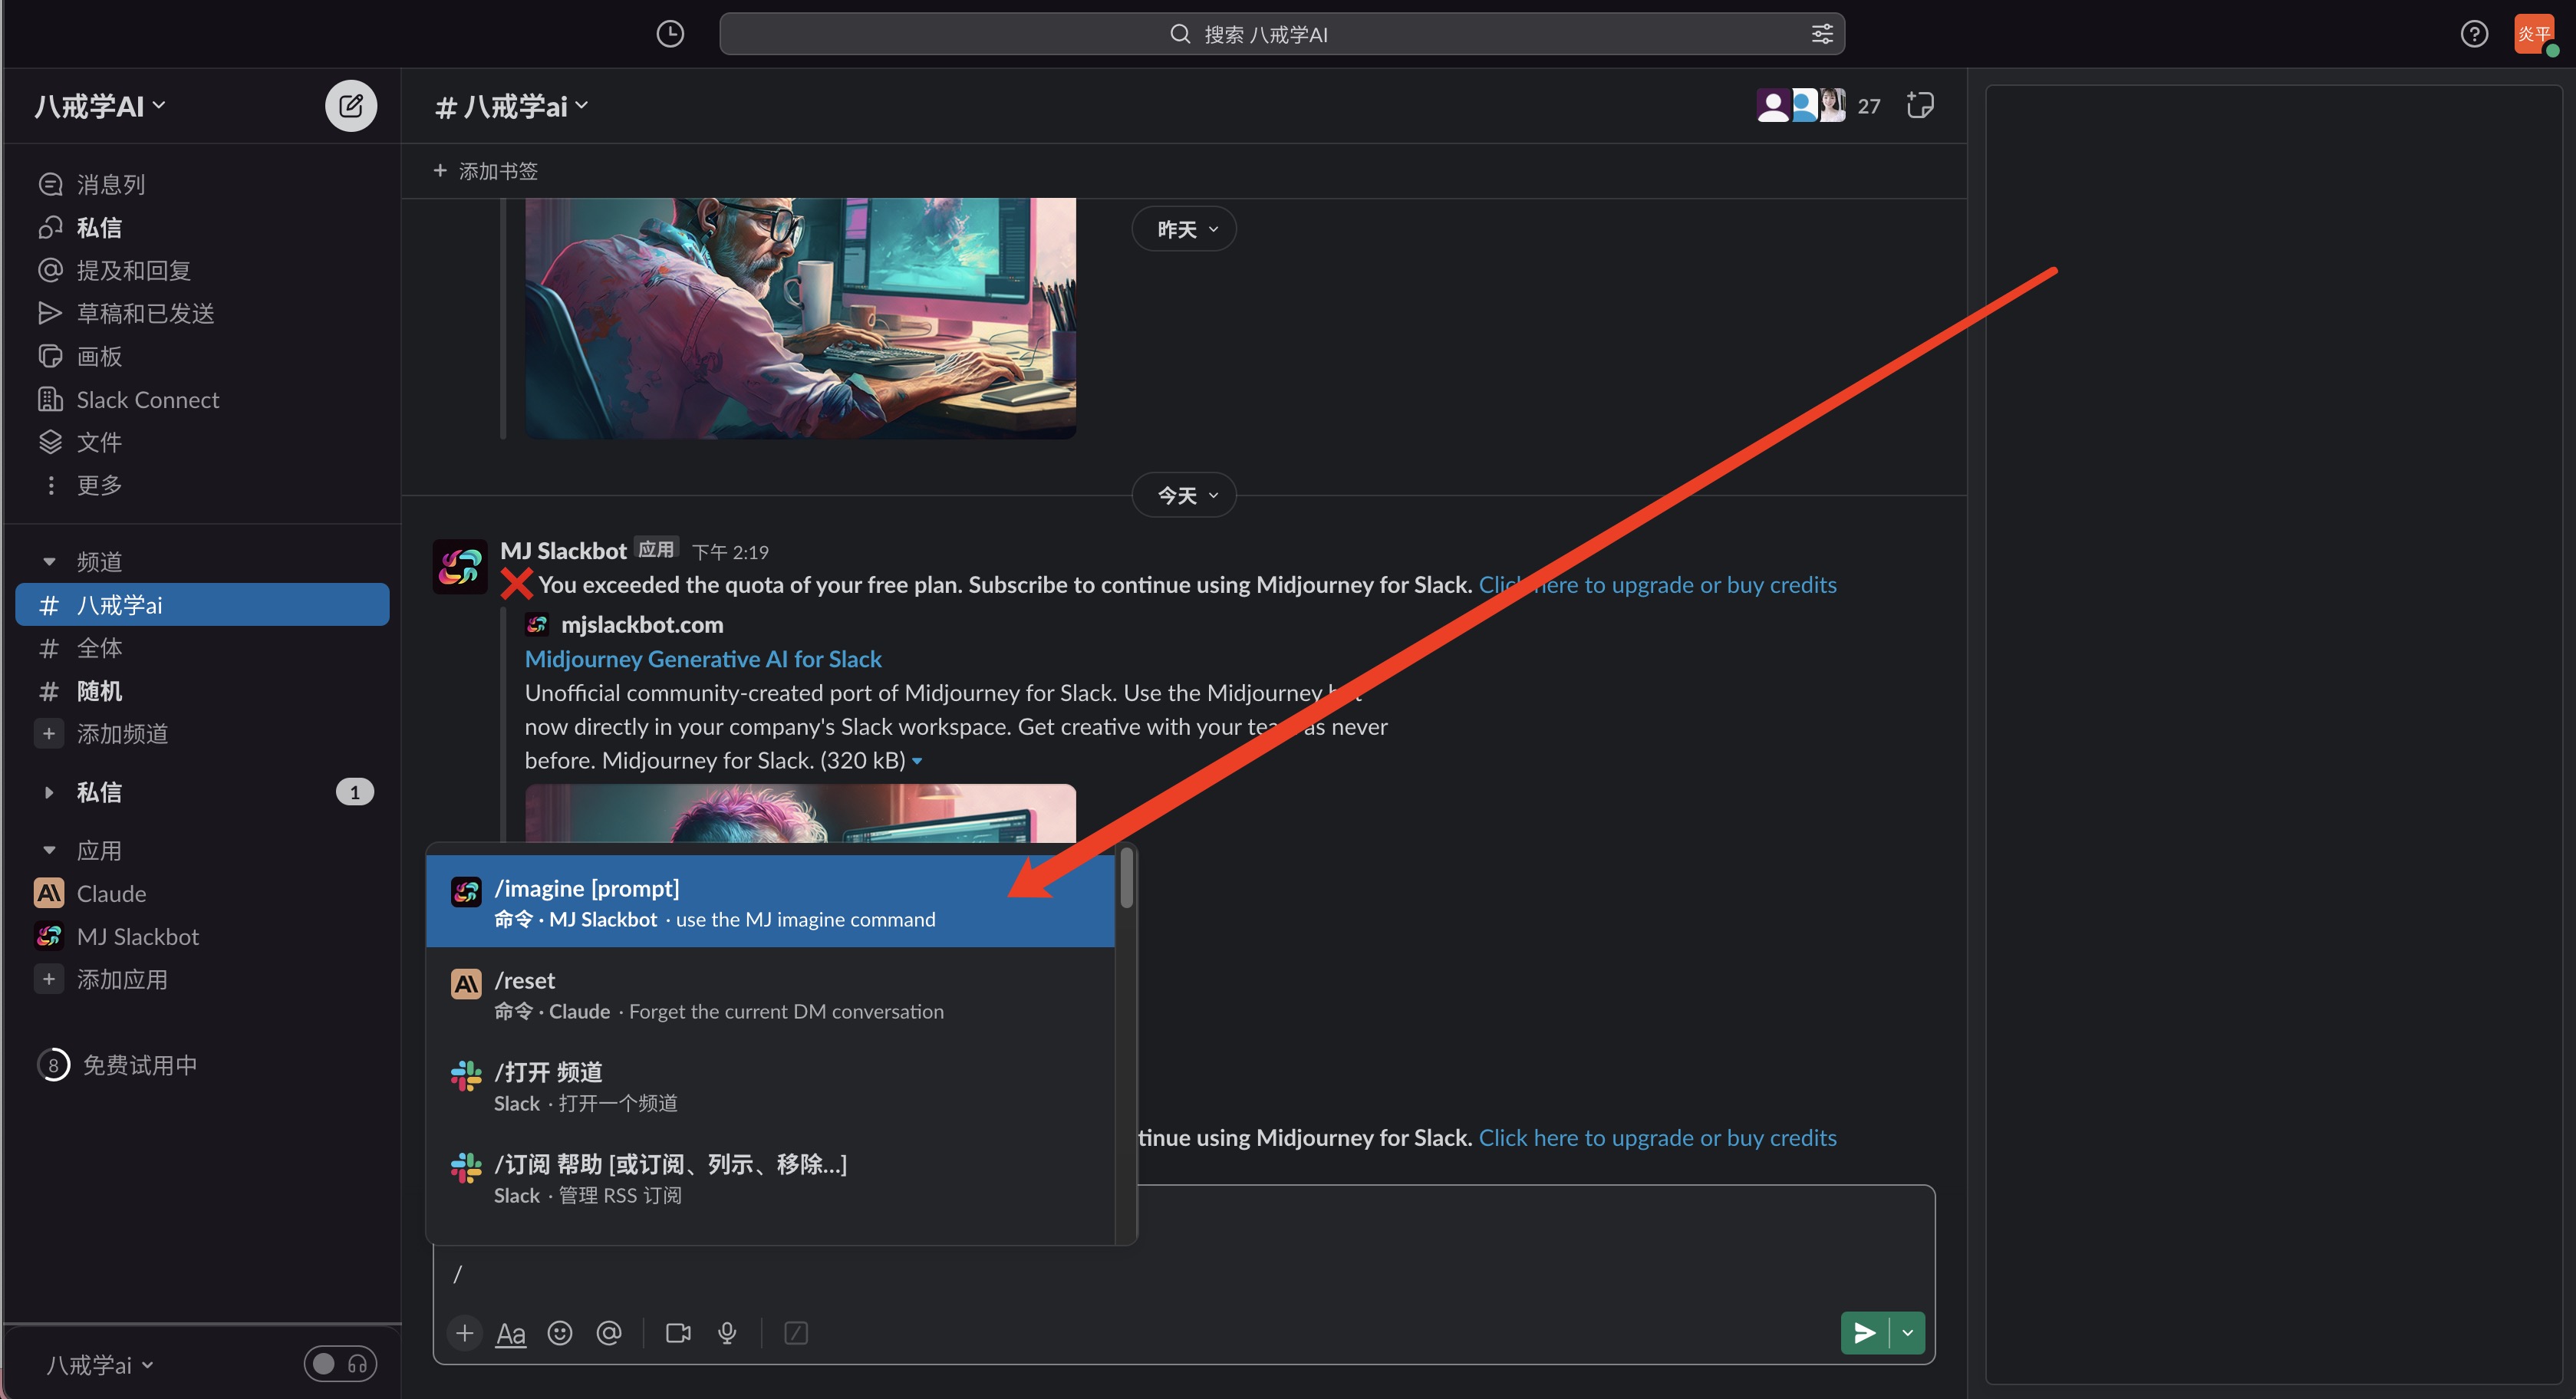Click attach plus button in composer
This screenshot has height=1399, width=2576.
464,1333
